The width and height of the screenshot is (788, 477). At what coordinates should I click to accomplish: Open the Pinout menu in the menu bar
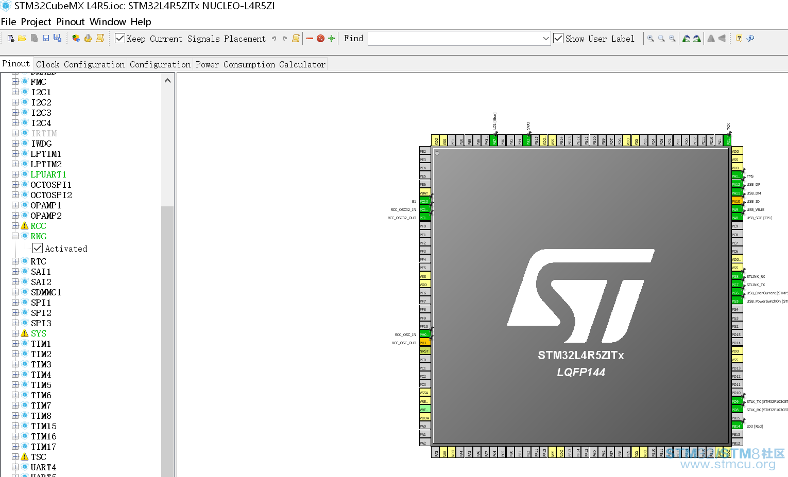[x=71, y=22]
